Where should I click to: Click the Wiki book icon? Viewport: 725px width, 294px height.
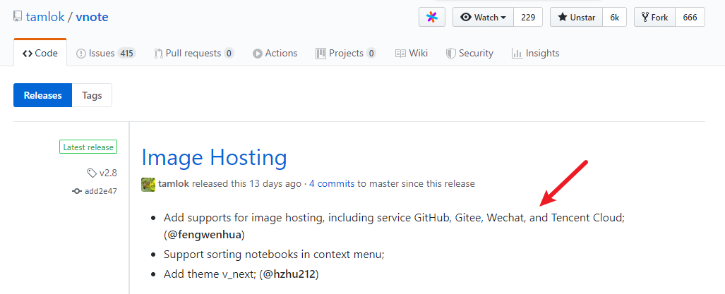point(400,54)
